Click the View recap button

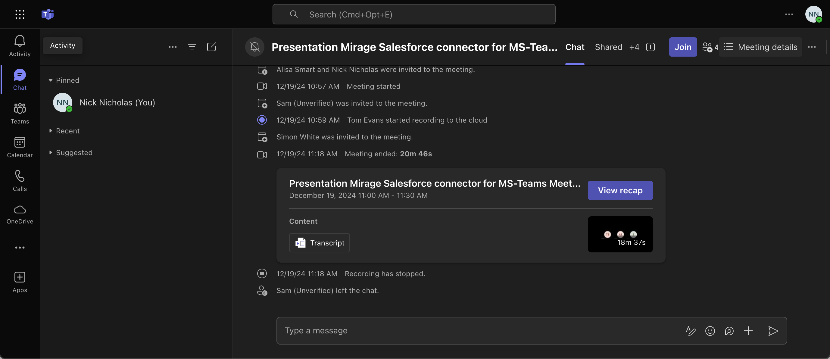pyautogui.click(x=620, y=190)
